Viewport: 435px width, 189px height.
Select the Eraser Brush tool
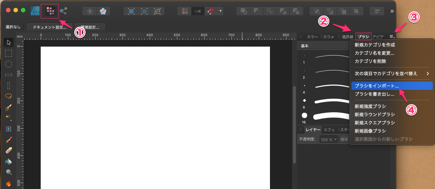click(x=9, y=151)
